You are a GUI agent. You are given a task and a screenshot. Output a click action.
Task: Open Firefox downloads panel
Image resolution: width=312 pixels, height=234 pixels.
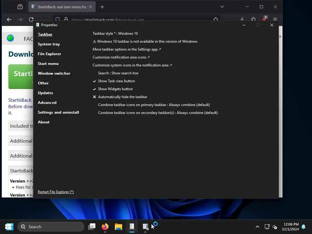[x=242, y=19]
